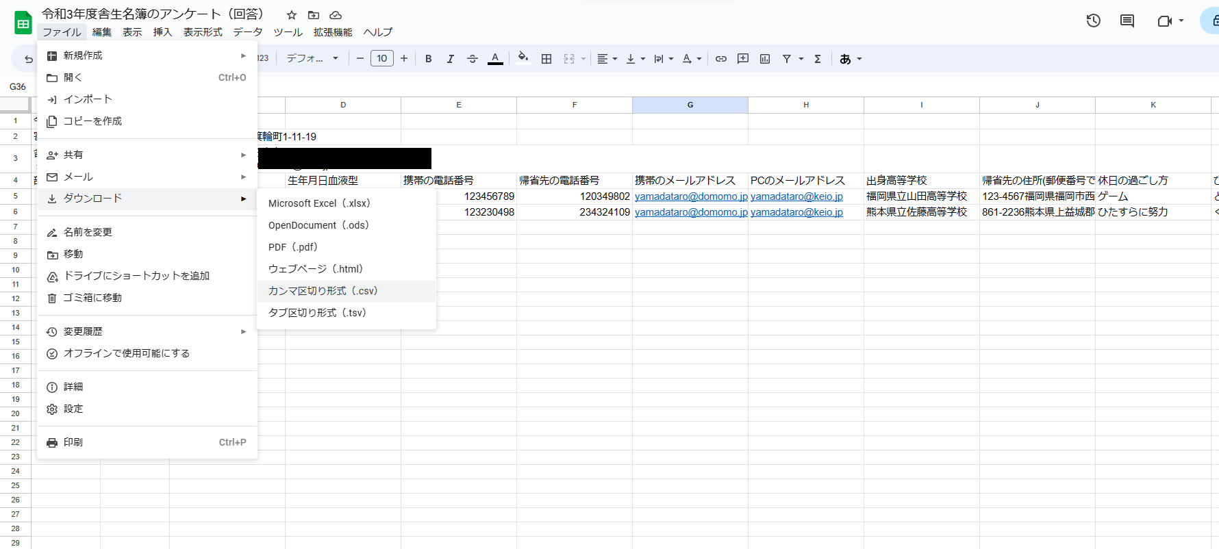Create a filter icon
This screenshot has width=1219, height=549.
(787, 59)
